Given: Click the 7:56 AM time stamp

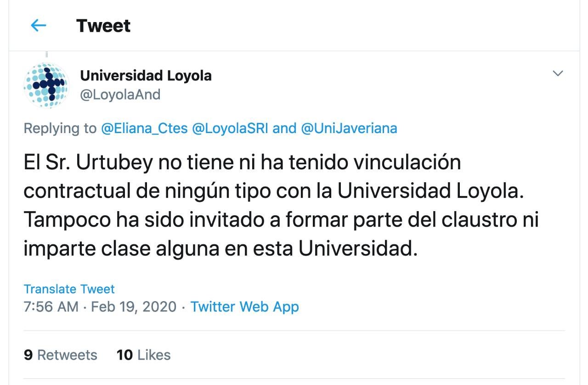Looking at the screenshot, I should pos(51,307).
